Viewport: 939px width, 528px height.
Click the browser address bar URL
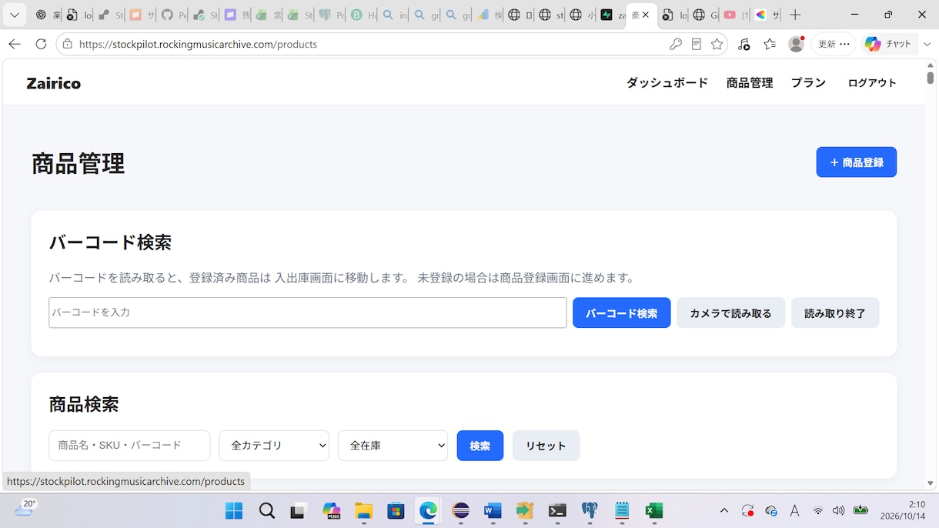tap(199, 44)
